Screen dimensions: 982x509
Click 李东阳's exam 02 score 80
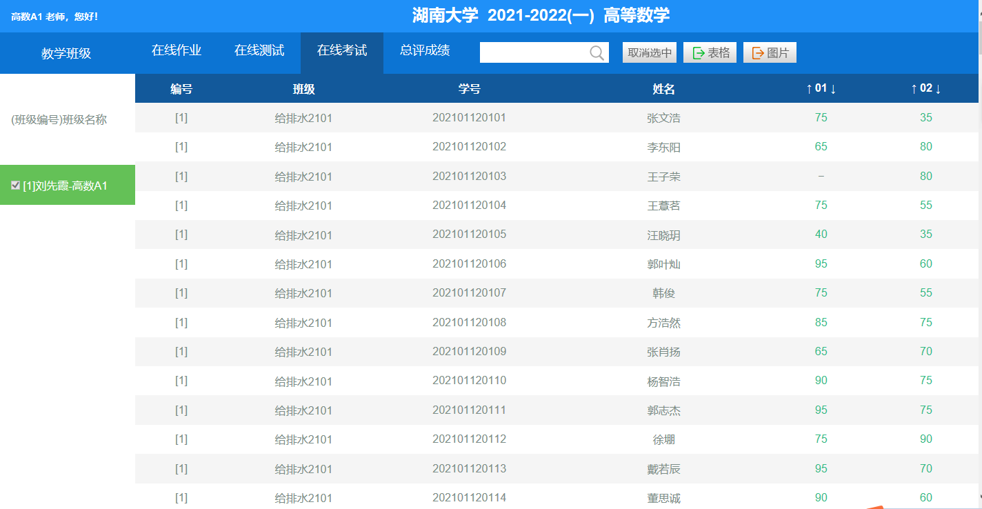pyautogui.click(x=926, y=146)
